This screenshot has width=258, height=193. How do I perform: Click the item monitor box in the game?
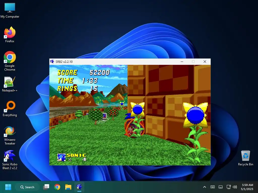tap(104, 116)
